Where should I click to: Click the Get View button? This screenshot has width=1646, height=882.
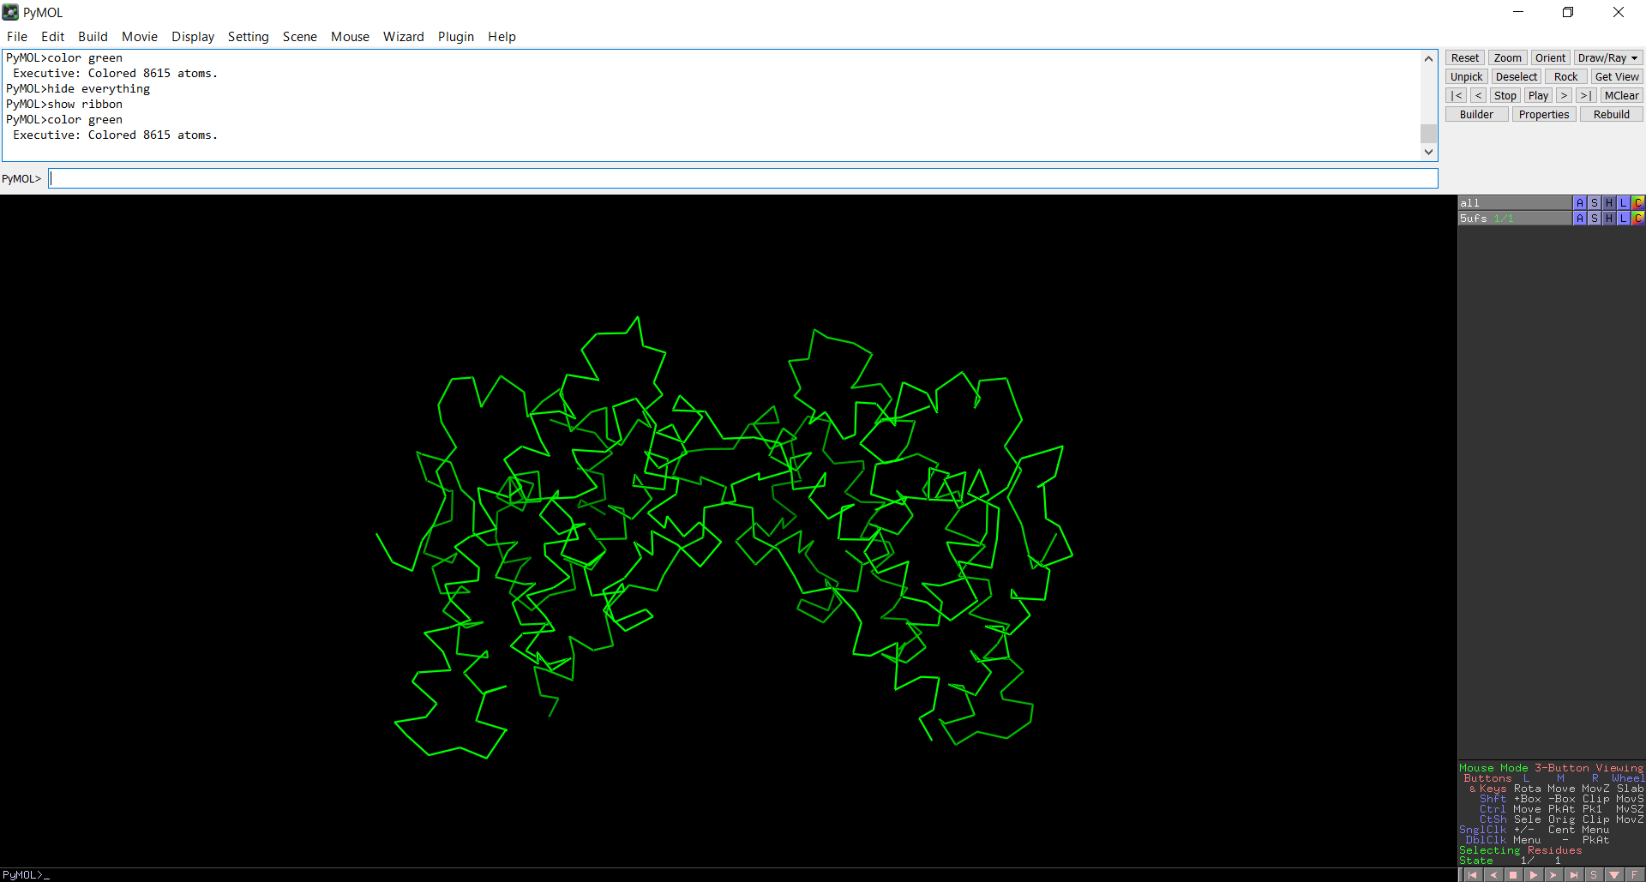[x=1617, y=77]
